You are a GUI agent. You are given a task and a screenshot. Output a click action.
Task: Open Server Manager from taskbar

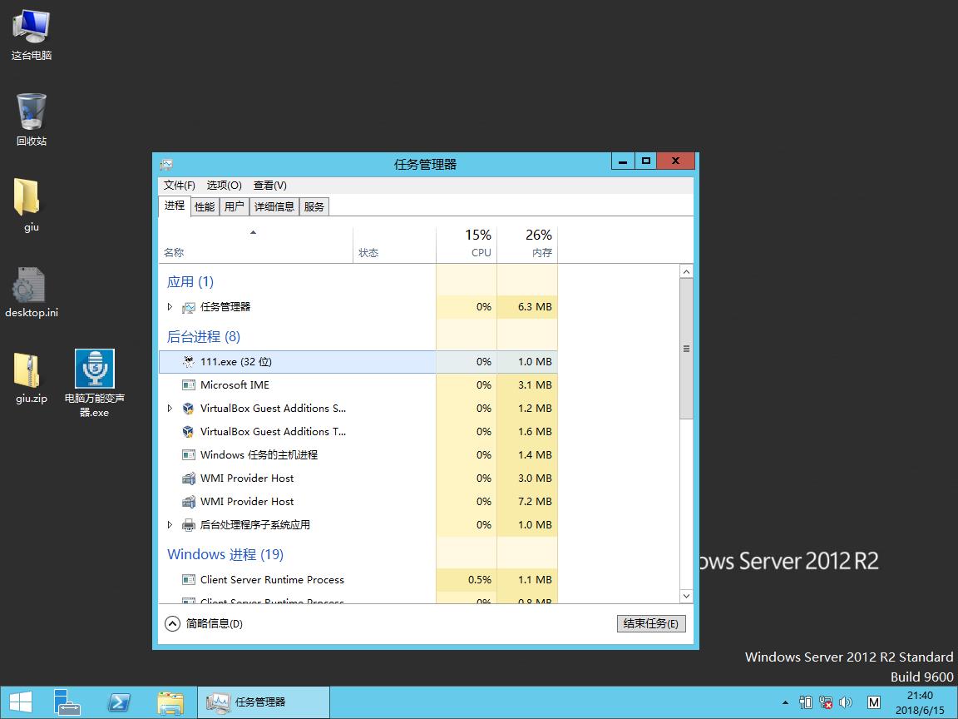coord(67,702)
